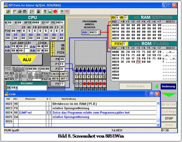
Task: Click the Code list scrollbar up arrow
Action: (x=158, y=103)
